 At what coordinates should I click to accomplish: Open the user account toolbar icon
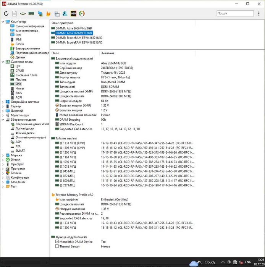65,13
